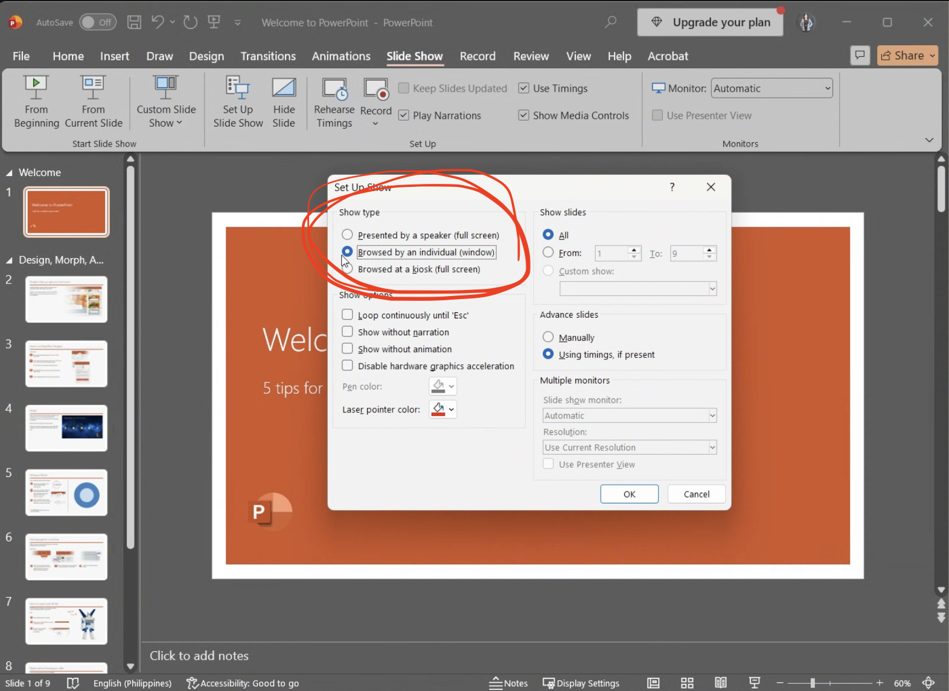Select slide 4 thumbnail

[66, 428]
